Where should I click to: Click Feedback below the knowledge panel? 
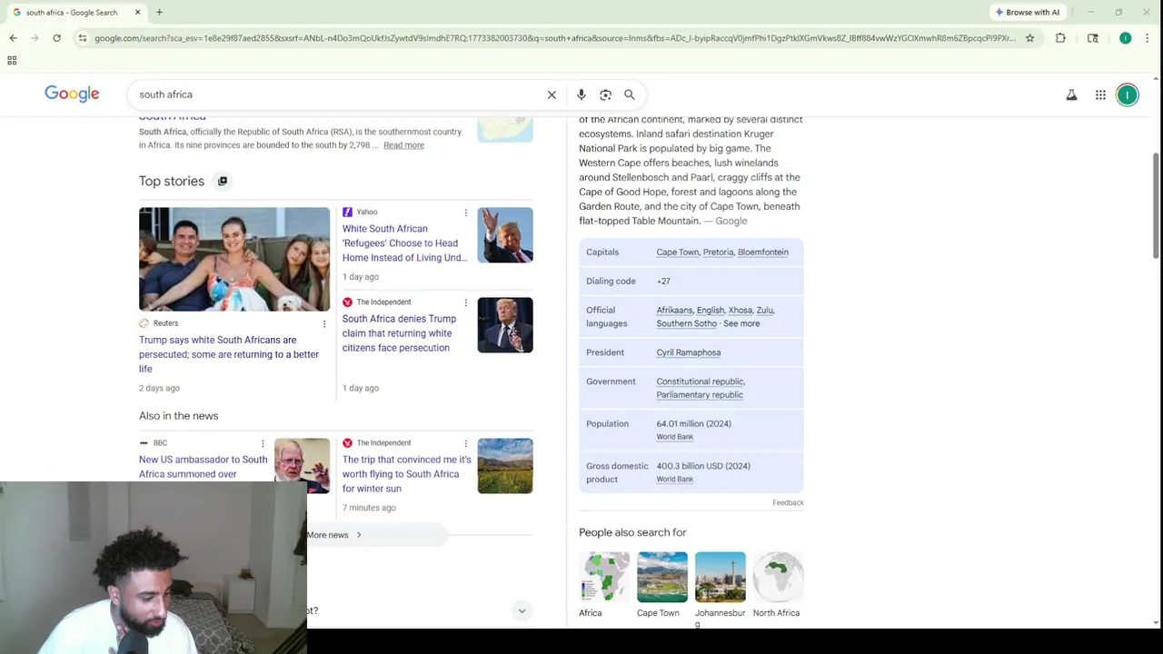pyautogui.click(x=788, y=502)
